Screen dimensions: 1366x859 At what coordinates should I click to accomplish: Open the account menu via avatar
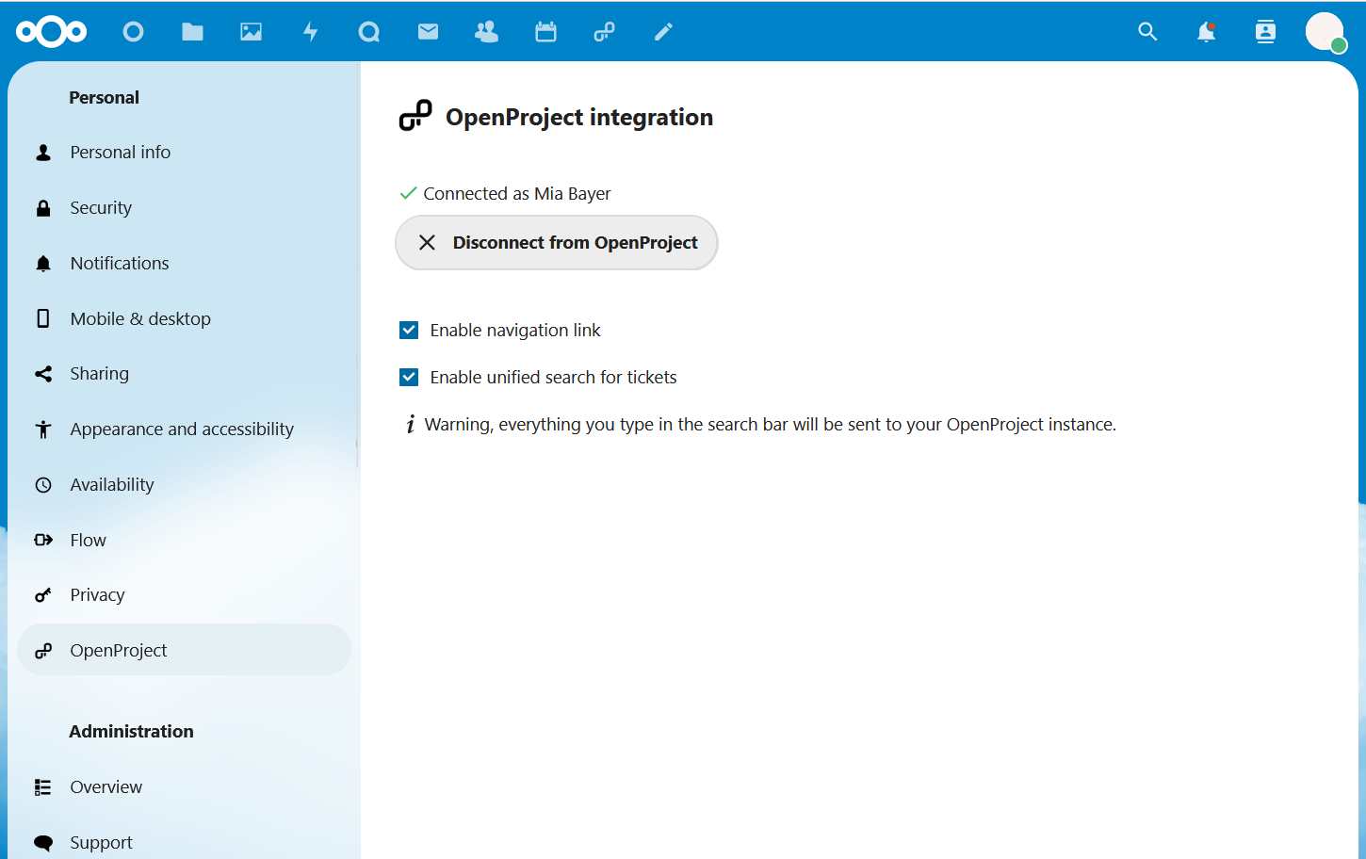coord(1325,31)
